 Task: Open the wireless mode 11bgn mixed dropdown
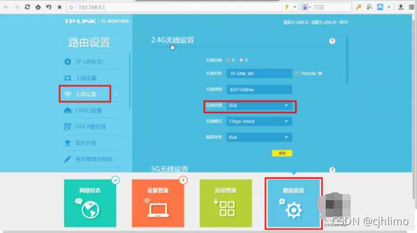(x=259, y=121)
